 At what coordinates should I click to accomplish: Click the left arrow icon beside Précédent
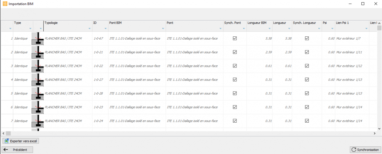pyautogui.click(x=6, y=150)
